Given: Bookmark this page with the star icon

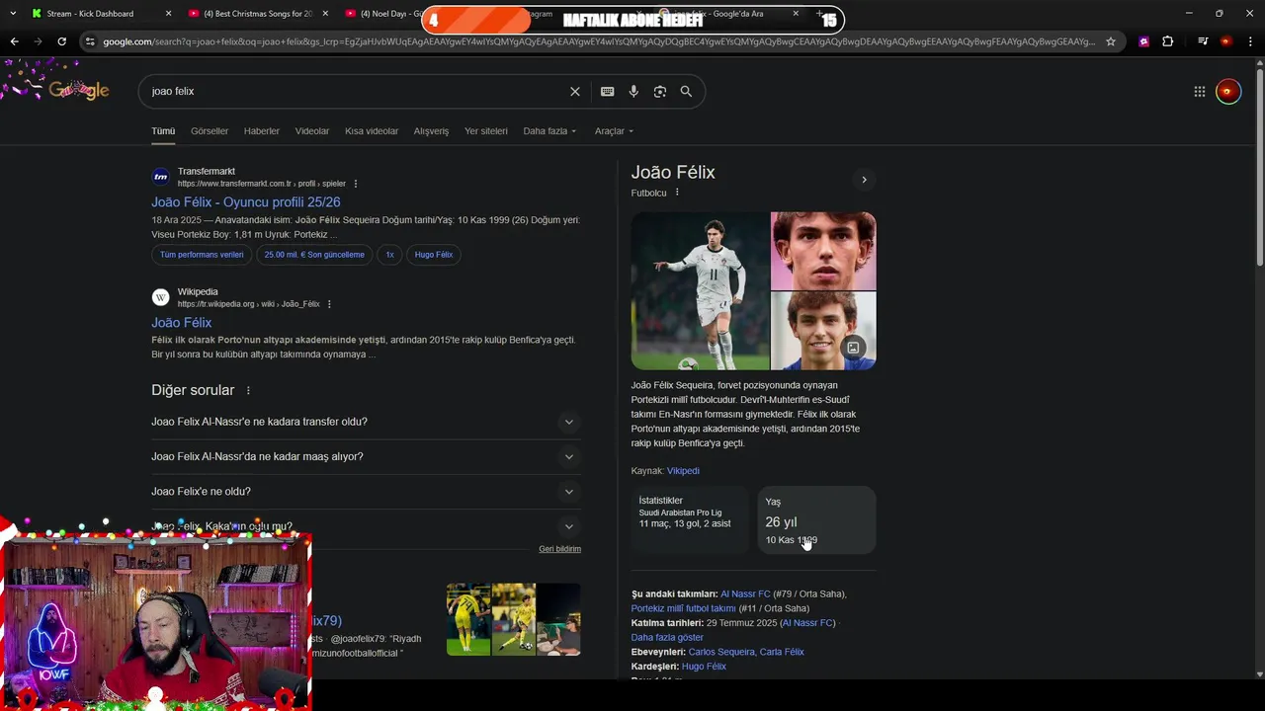Looking at the screenshot, I should tap(1111, 41).
